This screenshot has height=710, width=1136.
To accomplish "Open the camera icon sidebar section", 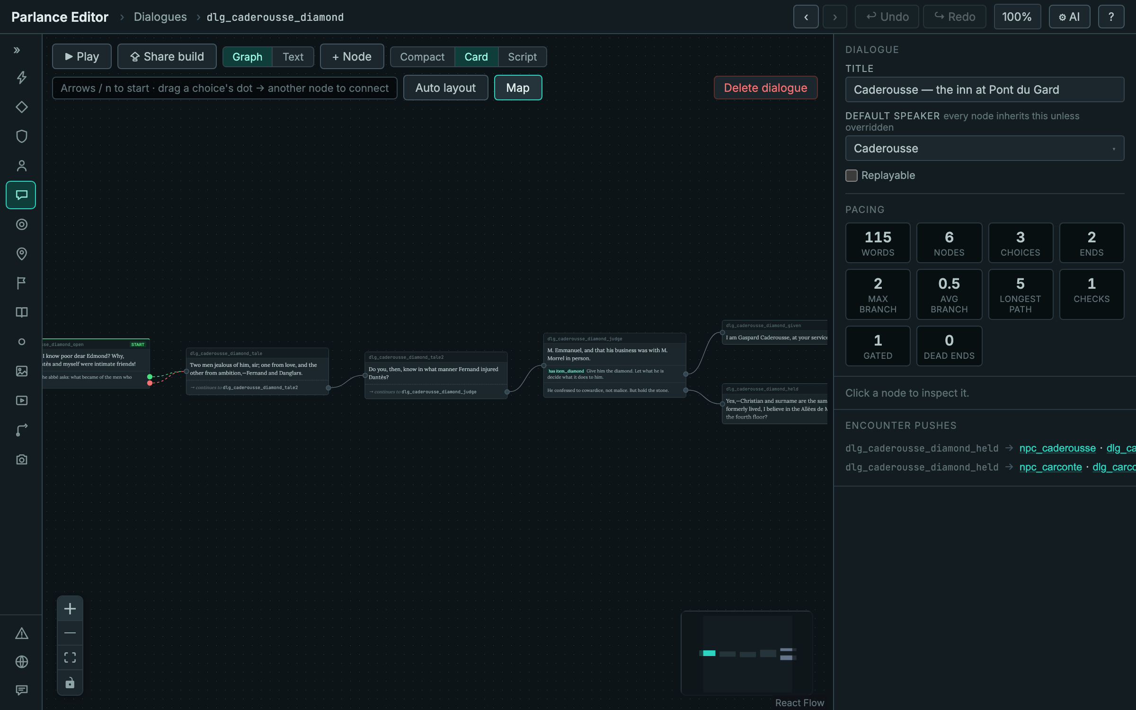I will point(21,459).
